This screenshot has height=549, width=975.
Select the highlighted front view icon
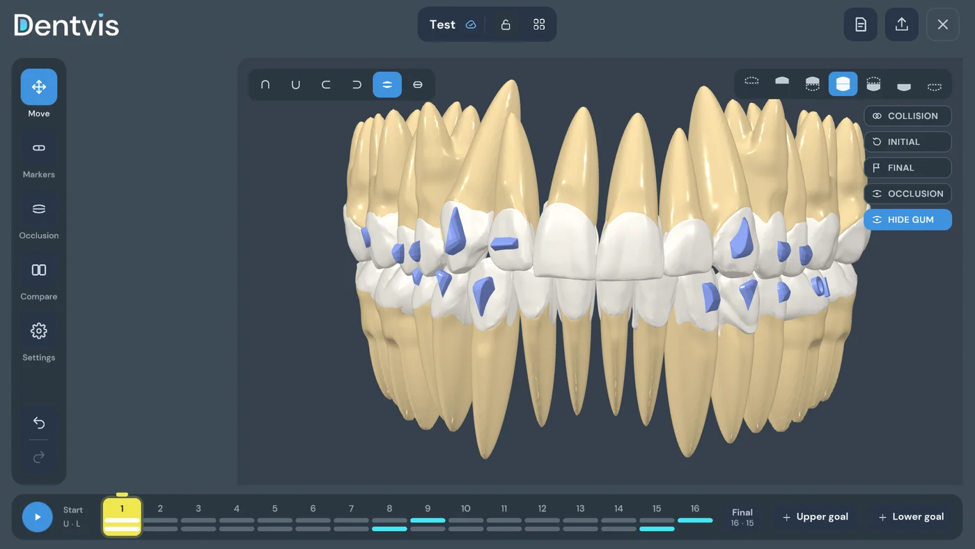pyautogui.click(x=387, y=84)
